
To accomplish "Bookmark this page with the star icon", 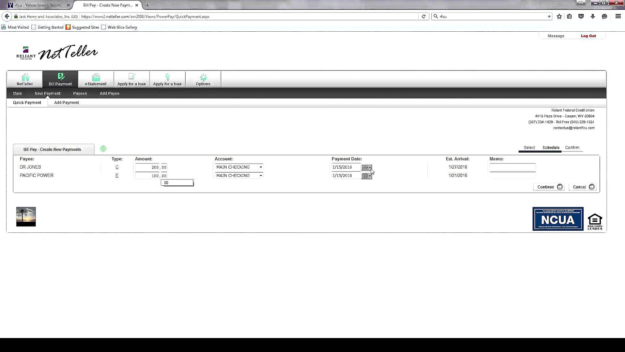I will (x=559, y=16).
